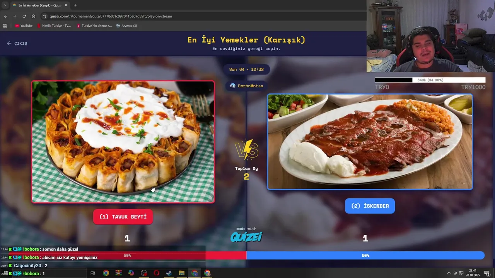Image resolution: width=495 pixels, height=278 pixels.
Task: Open Task View on the taskbar
Action: pos(93,273)
